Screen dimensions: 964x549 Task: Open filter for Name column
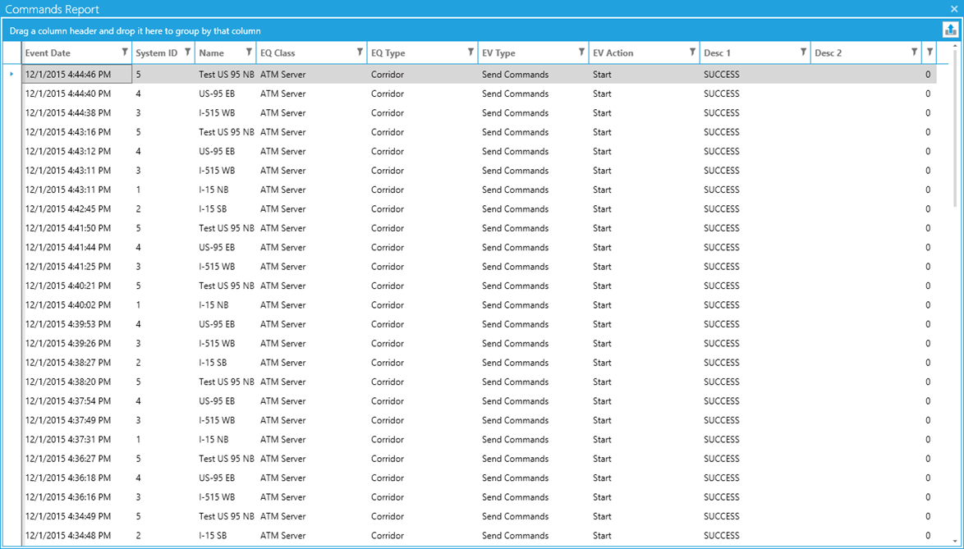(x=249, y=53)
